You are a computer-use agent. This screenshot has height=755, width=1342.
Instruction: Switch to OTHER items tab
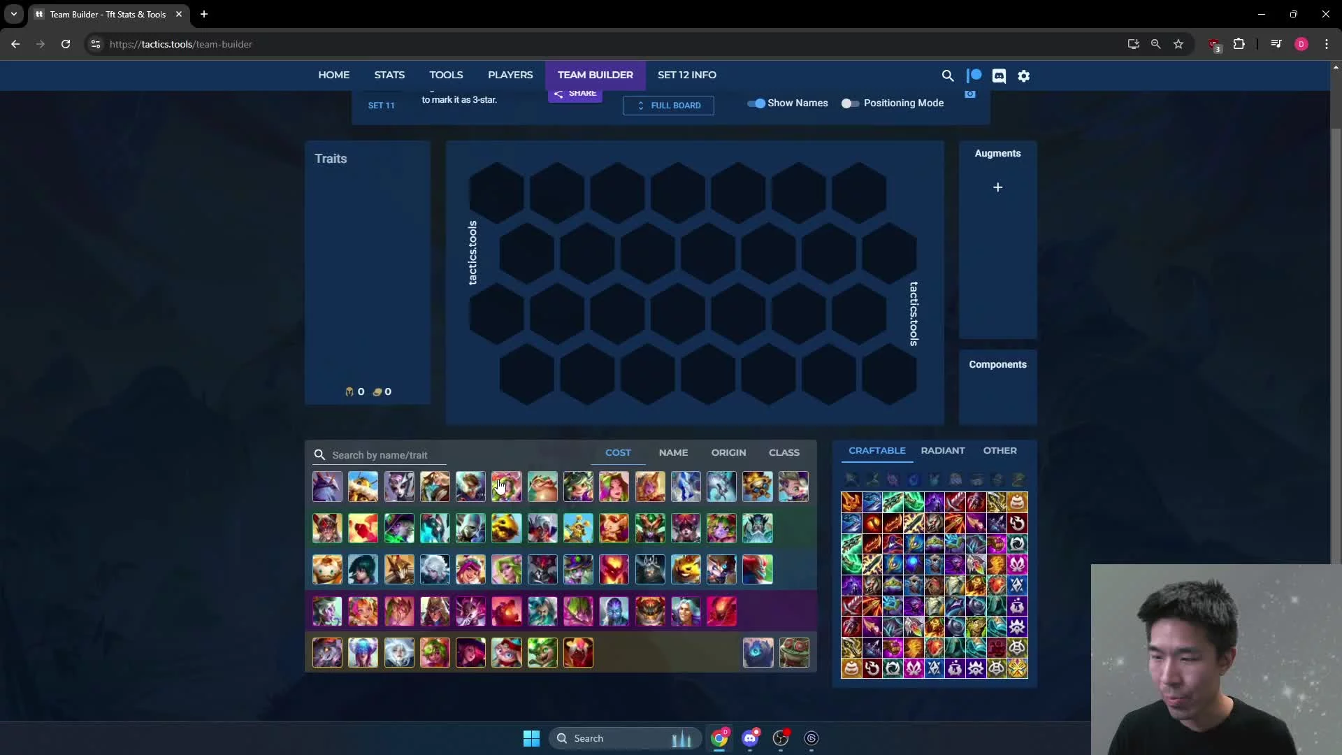click(x=1000, y=451)
